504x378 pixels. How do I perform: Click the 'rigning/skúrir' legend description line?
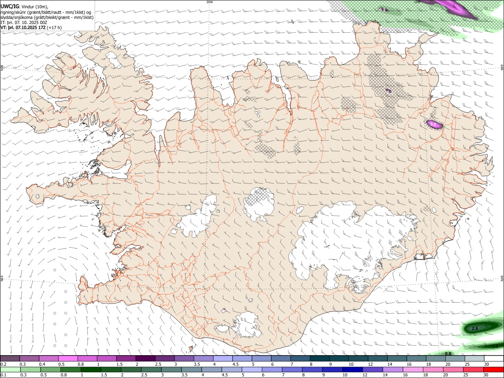pyautogui.click(x=46, y=12)
